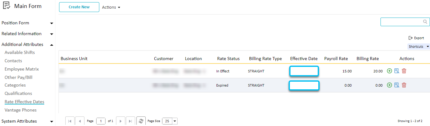The image size is (430, 126).
Task: Sort by Business Unit column header
Action: (74, 59)
